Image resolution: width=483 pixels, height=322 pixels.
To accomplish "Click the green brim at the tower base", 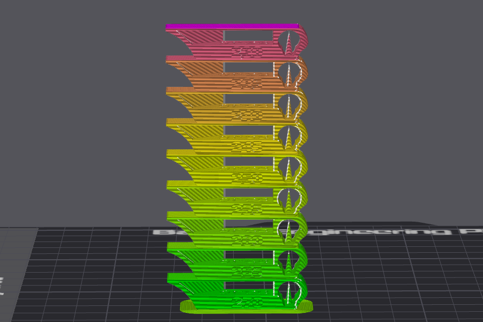I will click(x=247, y=310).
